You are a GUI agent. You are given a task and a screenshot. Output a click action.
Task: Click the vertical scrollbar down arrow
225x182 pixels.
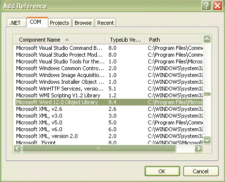[207, 140]
